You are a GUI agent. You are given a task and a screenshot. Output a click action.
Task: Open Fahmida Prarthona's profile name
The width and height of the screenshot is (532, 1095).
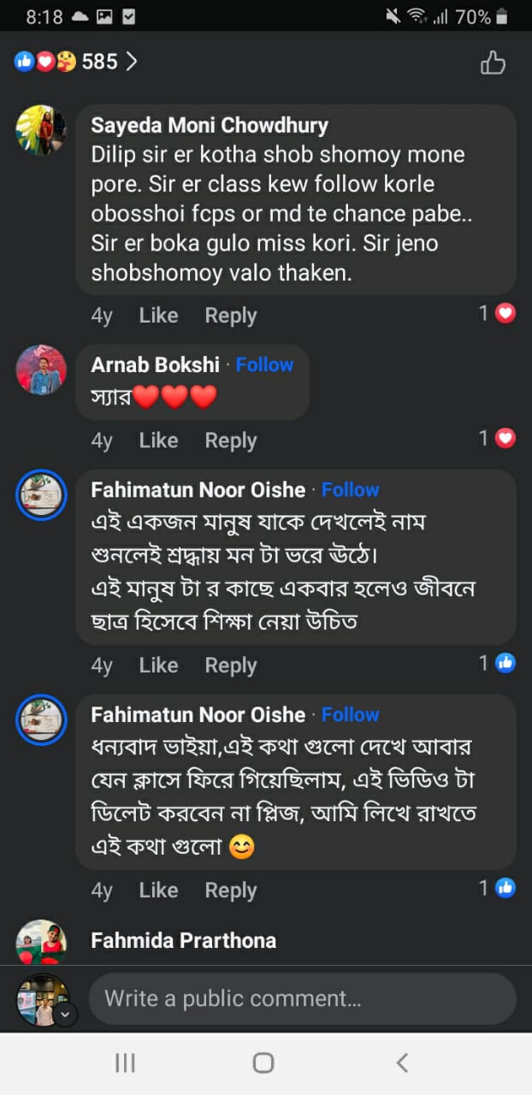(x=183, y=941)
